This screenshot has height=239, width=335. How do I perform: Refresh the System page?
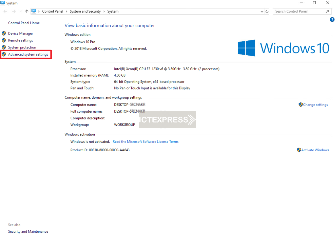267,11
